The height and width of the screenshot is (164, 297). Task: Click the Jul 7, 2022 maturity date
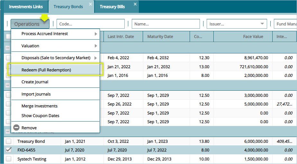(x=157, y=150)
